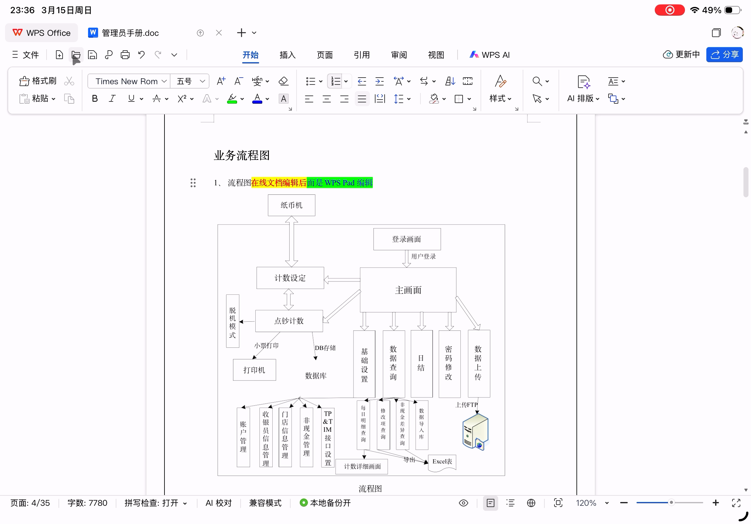Switch to the Insert (插入) tab

(287, 55)
